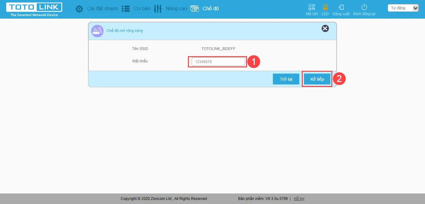Focus the Mật khẩu password field
Image resolution: width=425 pixels, height=204 pixels.
click(x=218, y=62)
